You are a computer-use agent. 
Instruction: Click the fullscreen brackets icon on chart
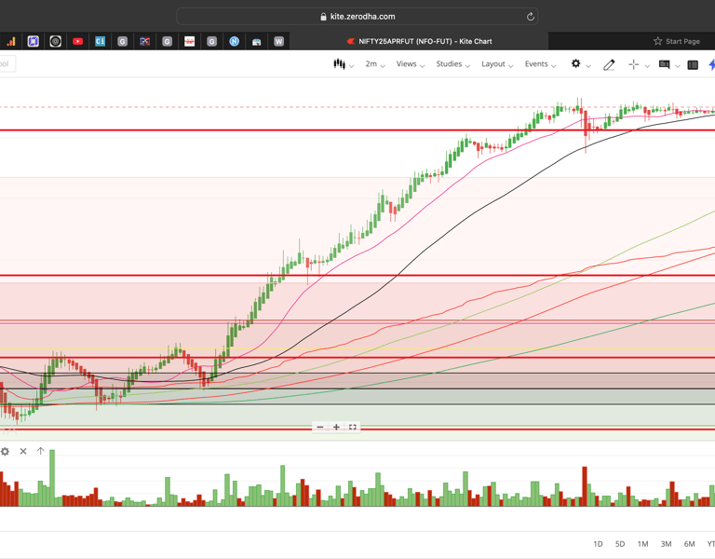(353, 427)
